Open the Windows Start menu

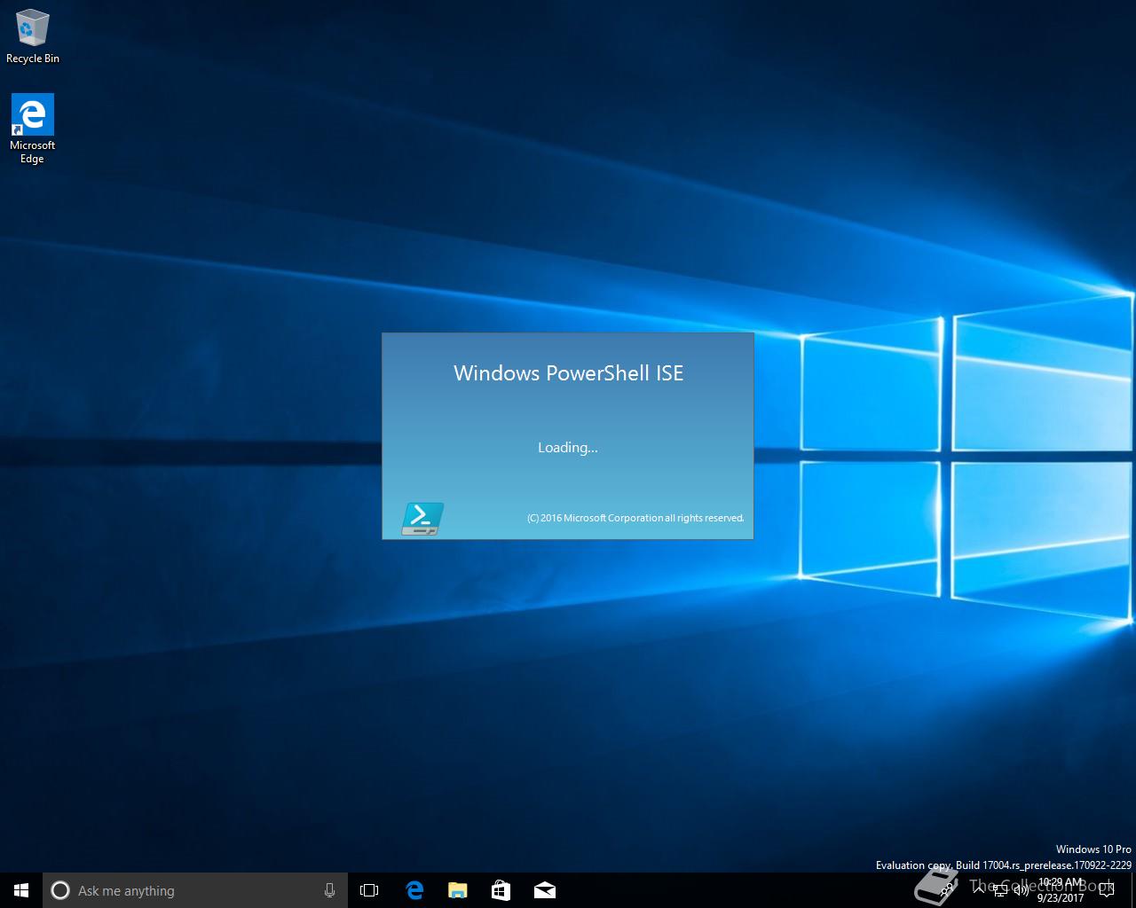pyautogui.click(x=21, y=890)
